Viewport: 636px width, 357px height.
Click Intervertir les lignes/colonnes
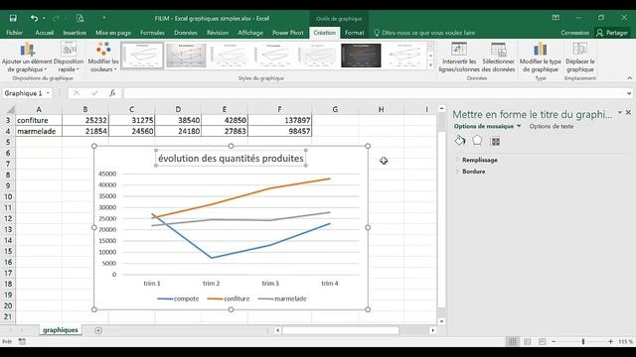pos(459,58)
